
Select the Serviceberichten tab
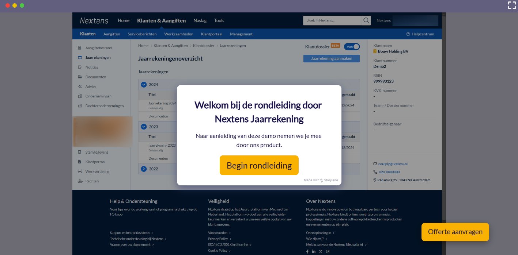coord(142,34)
